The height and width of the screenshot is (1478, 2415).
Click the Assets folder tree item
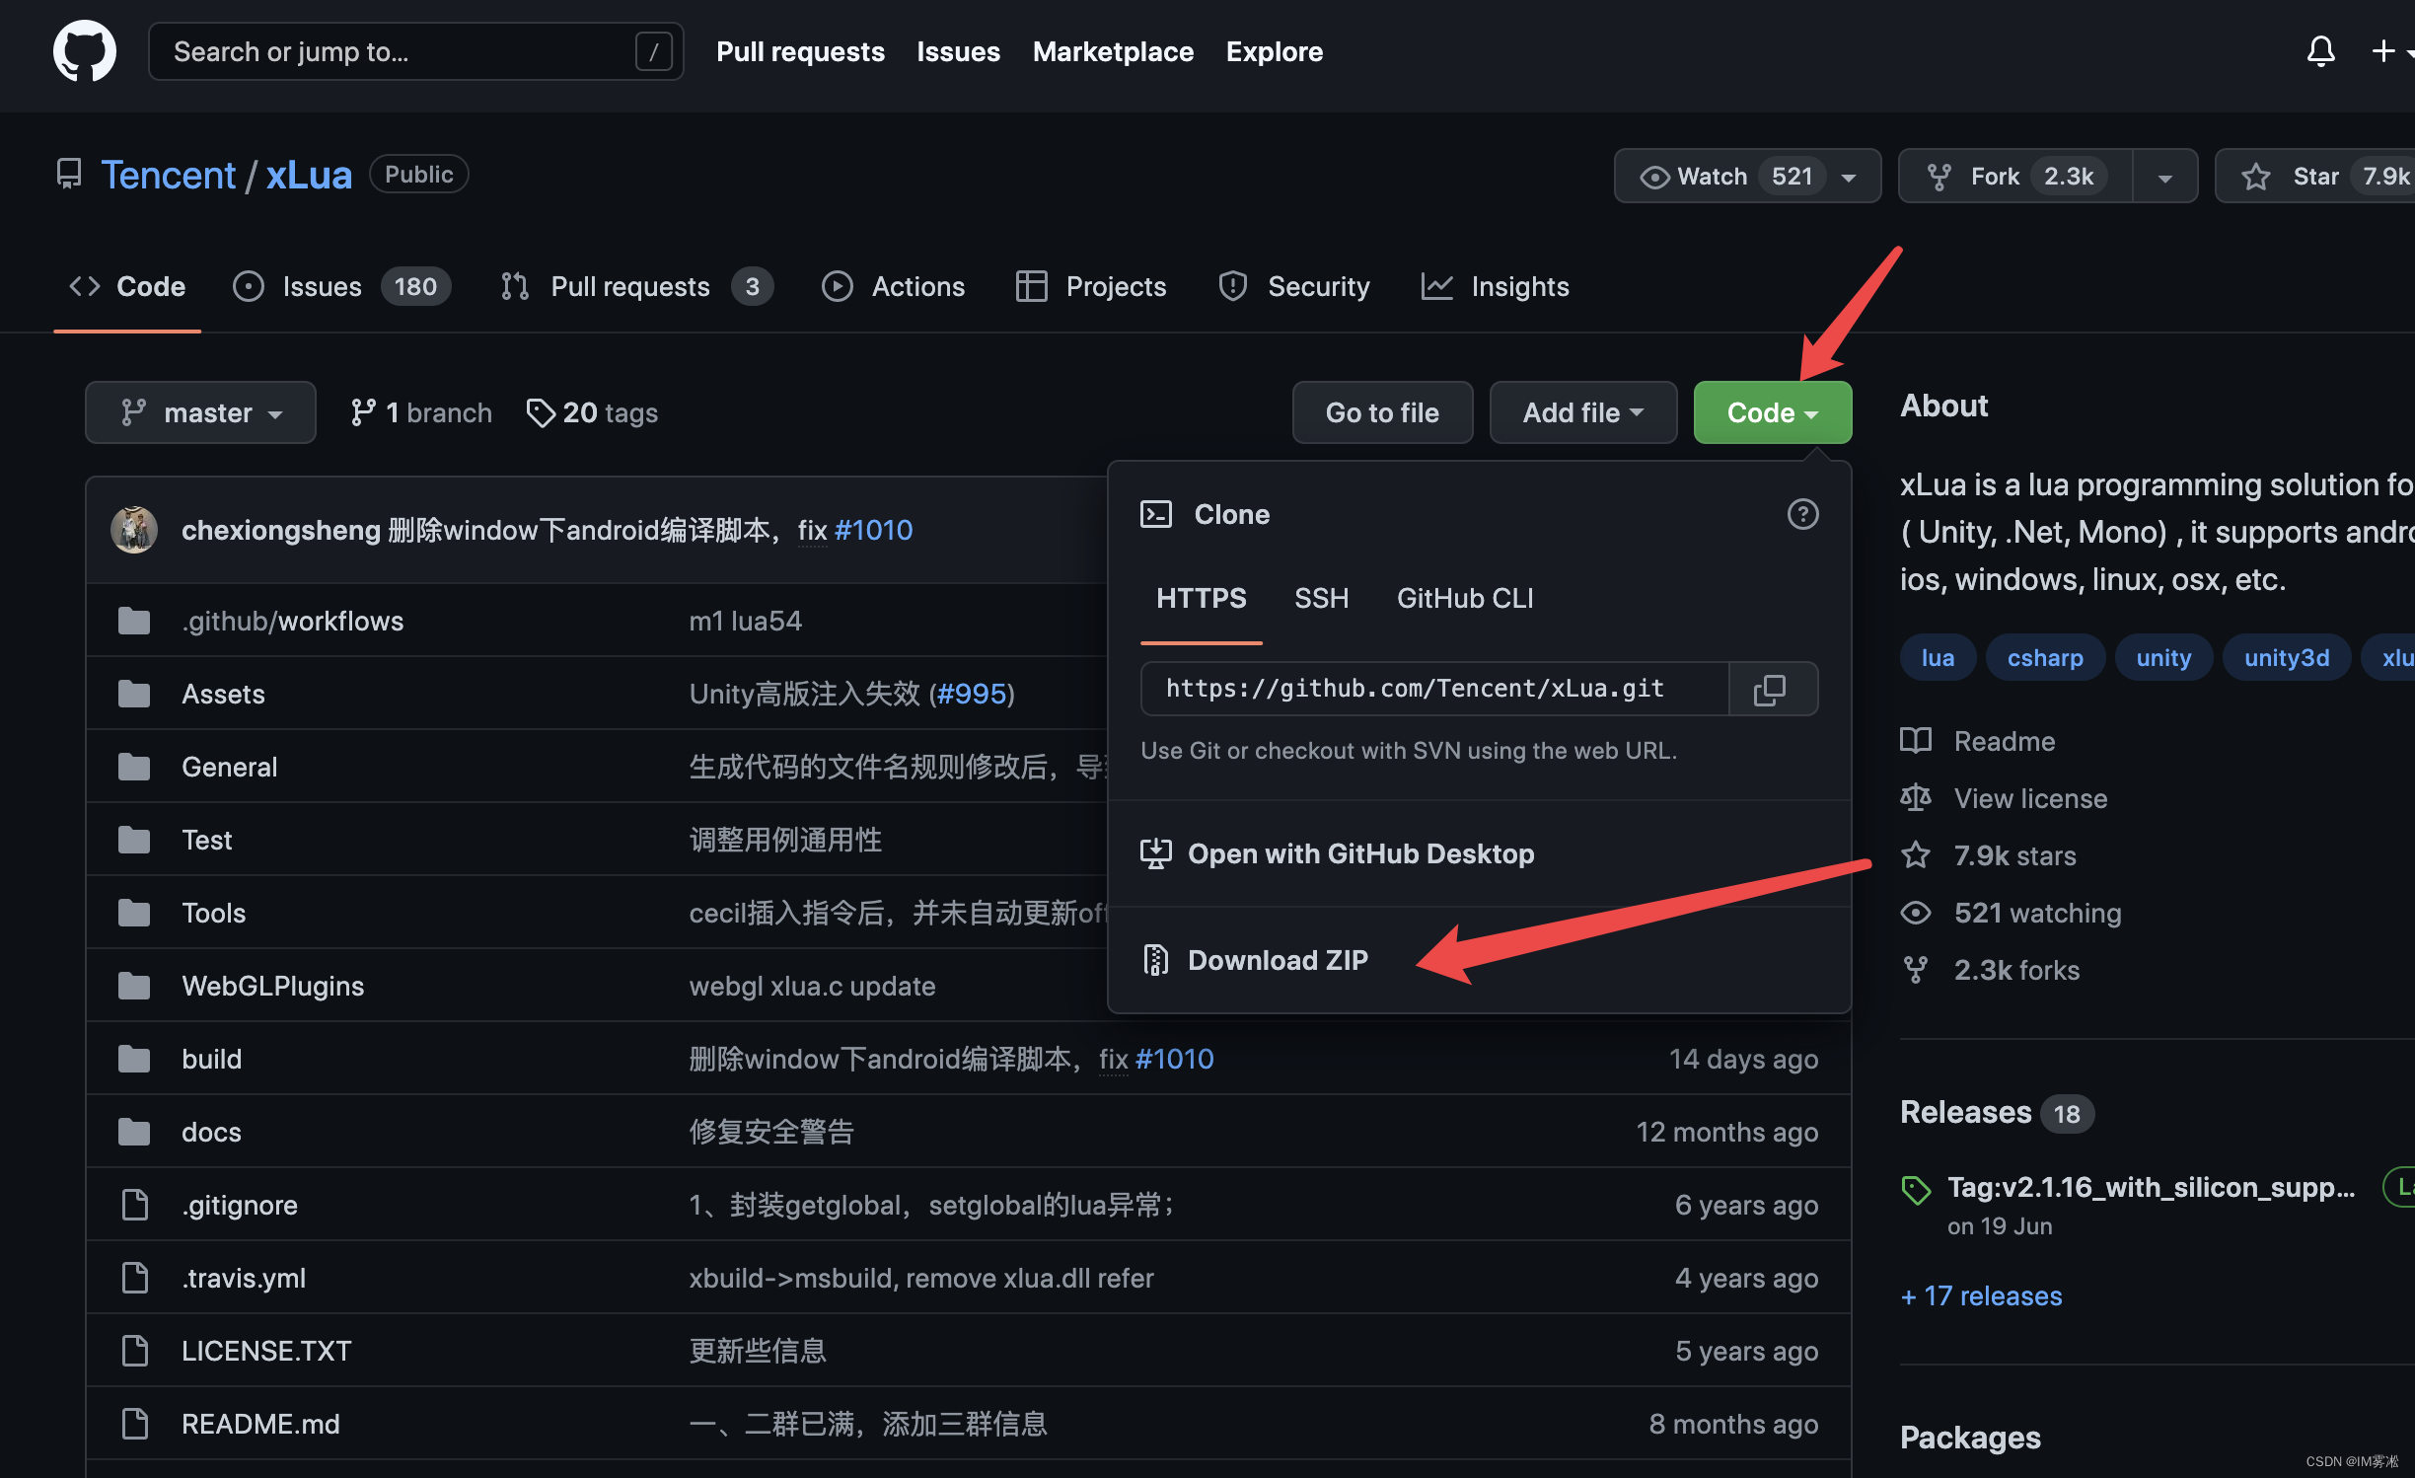click(x=223, y=694)
